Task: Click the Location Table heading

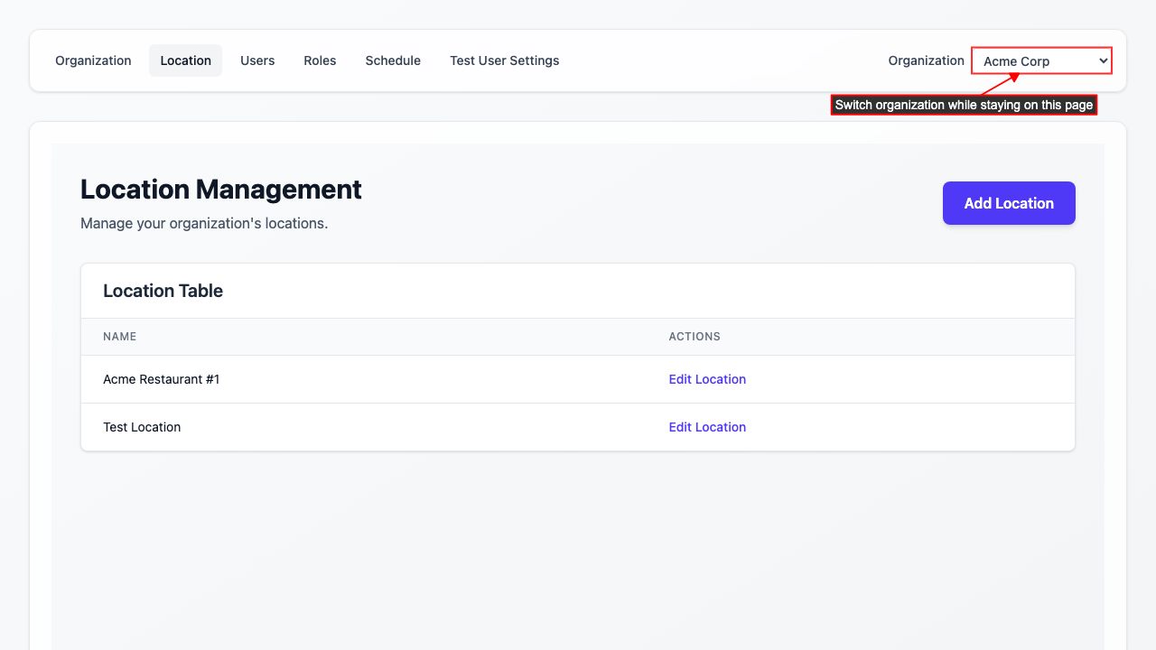Action: pyautogui.click(x=163, y=291)
